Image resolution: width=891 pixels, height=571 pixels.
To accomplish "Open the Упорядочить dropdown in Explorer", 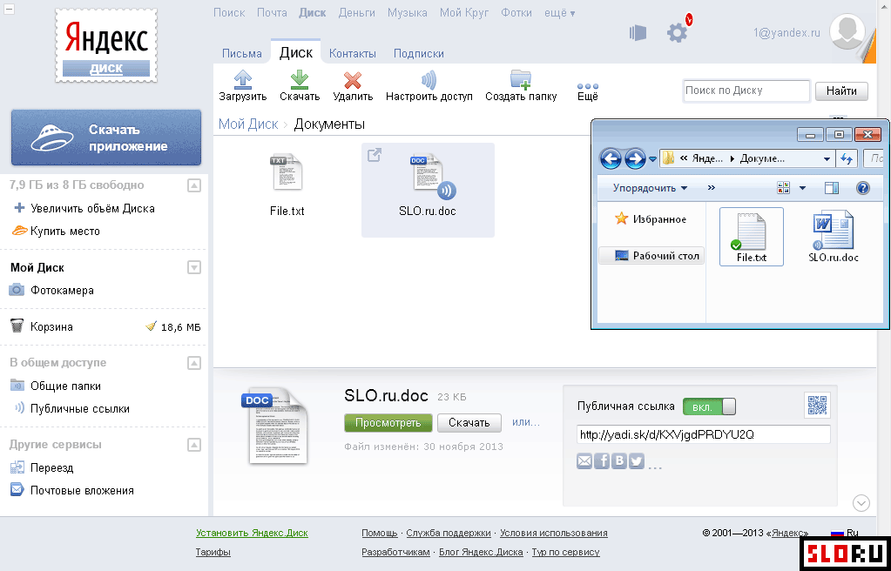I will click(x=650, y=188).
